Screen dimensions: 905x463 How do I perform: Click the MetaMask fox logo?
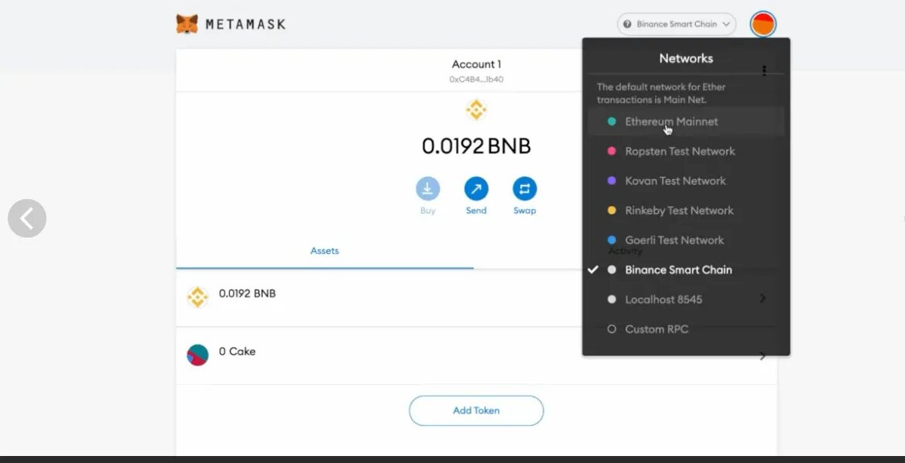[x=187, y=24]
